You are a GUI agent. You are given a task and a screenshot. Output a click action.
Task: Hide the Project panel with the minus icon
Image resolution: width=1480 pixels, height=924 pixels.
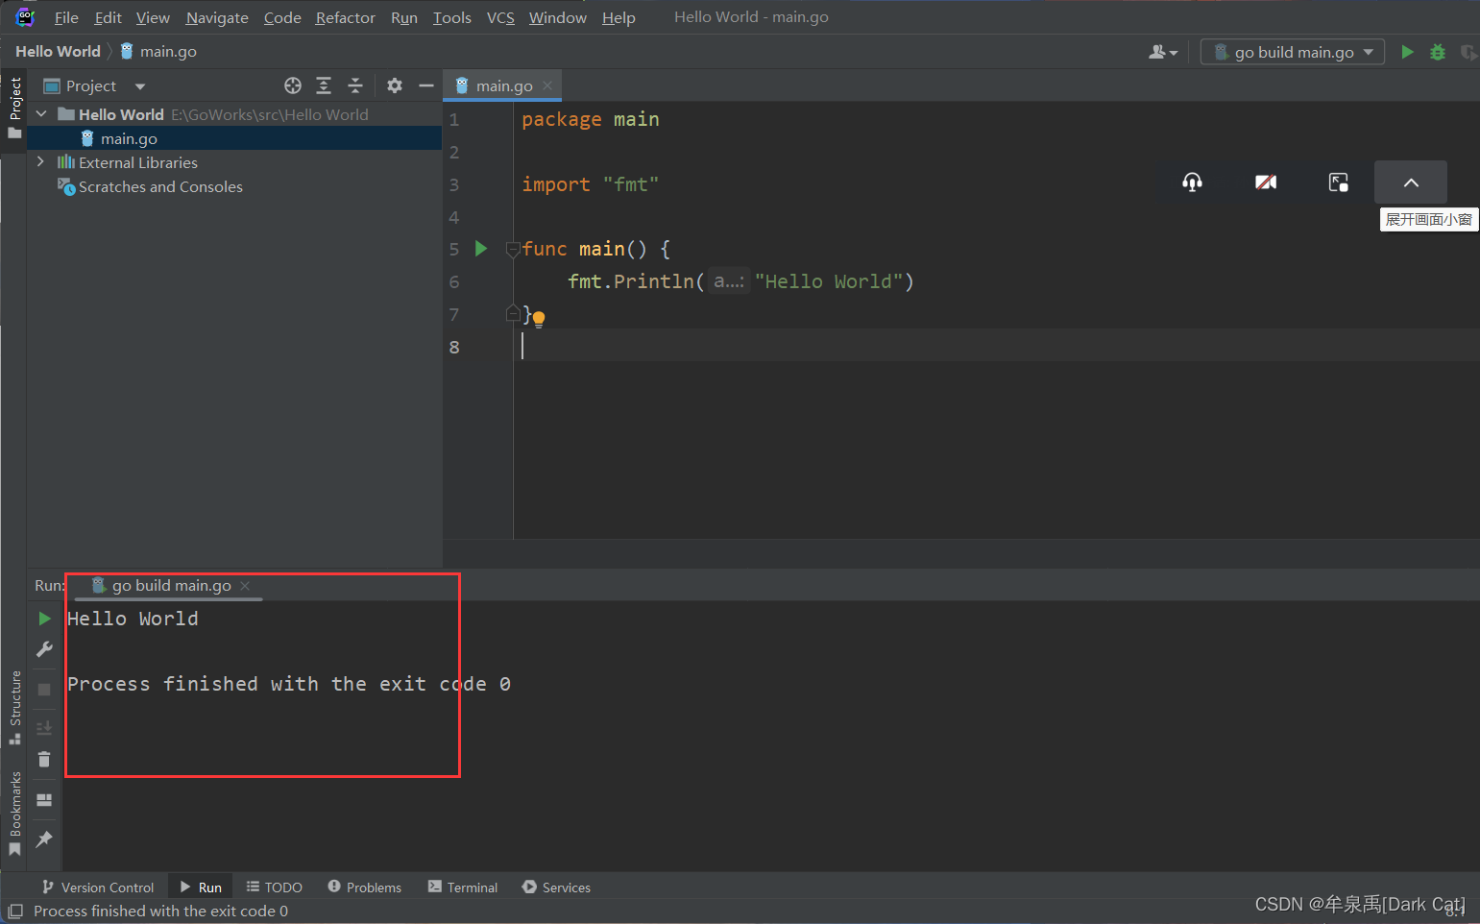(x=426, y=85)
